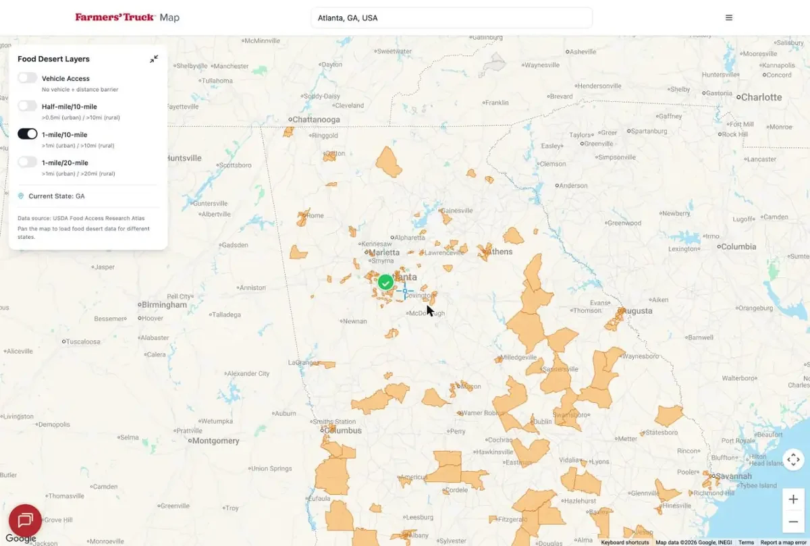Collapse the Food Desert Layers panel
810x546 pixels.
154,59
